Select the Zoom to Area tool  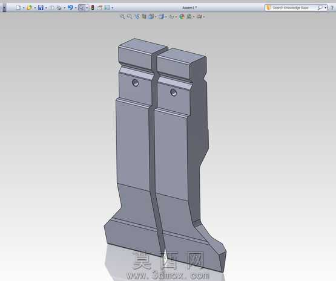130,16
